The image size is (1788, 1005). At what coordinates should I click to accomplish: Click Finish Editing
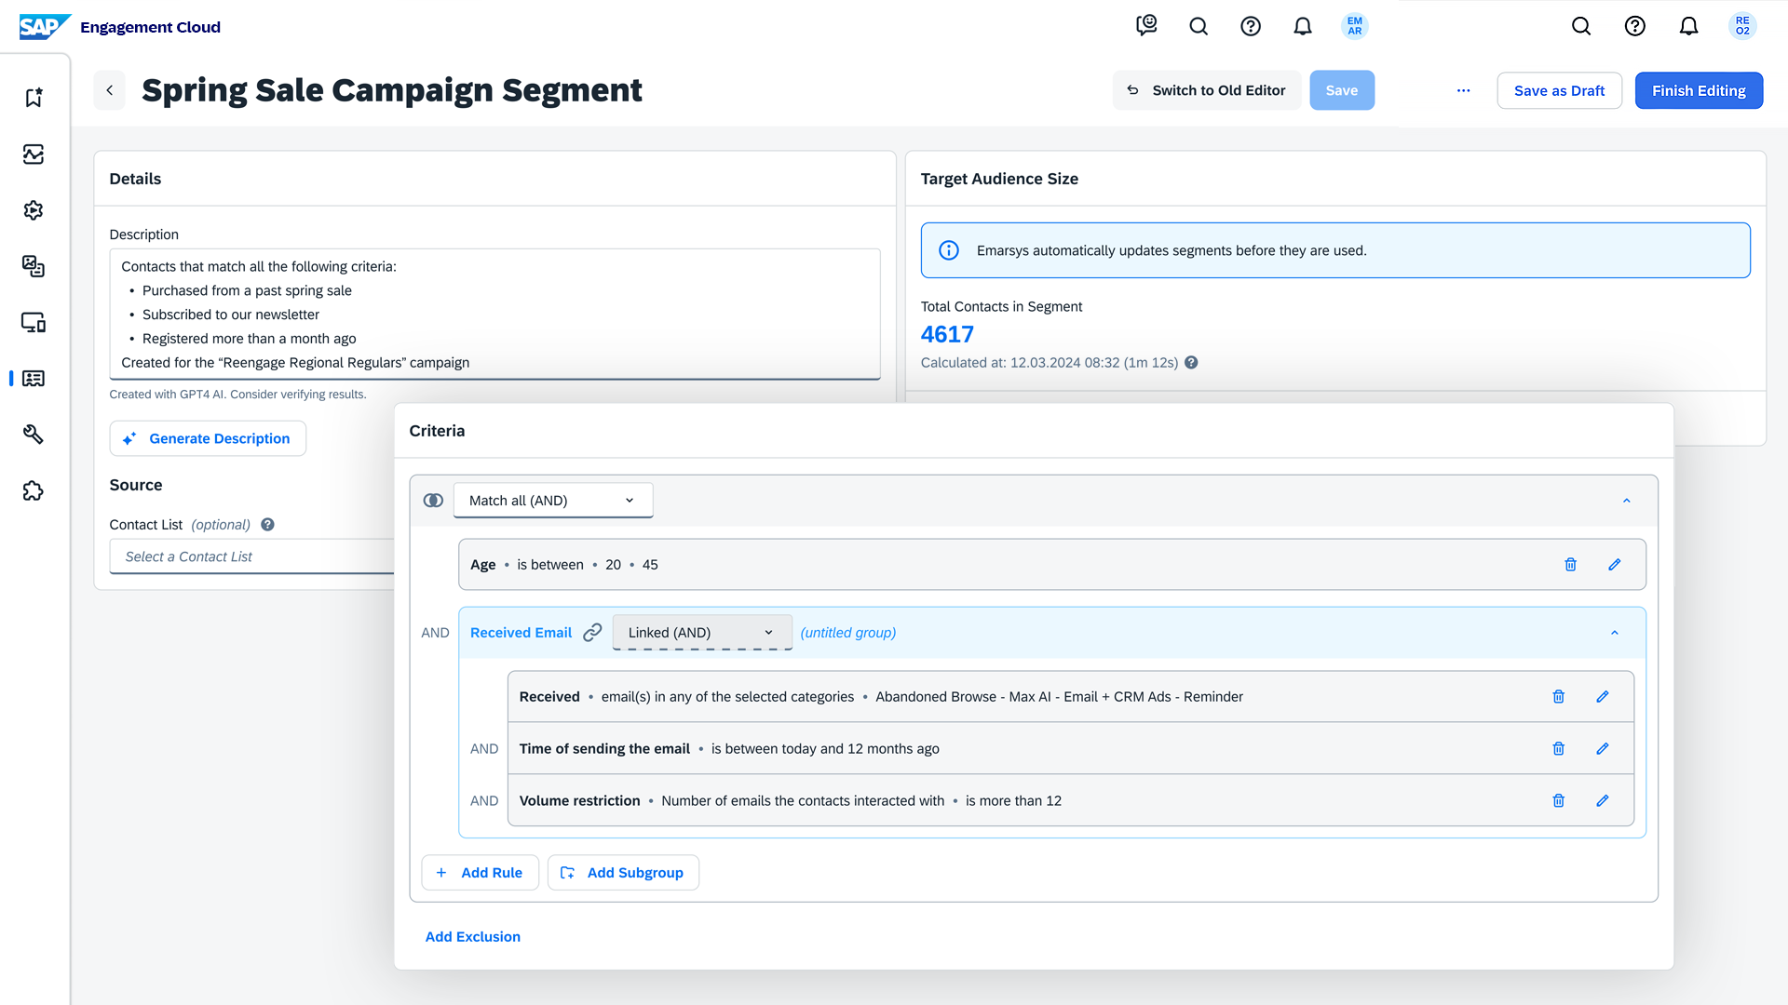(x=1700, y=90)
